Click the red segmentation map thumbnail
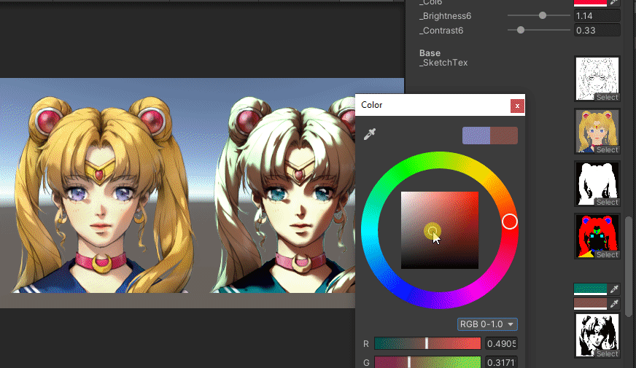This screenshot has width=636, height=368. pyautogui.click(x=597, y=236)
